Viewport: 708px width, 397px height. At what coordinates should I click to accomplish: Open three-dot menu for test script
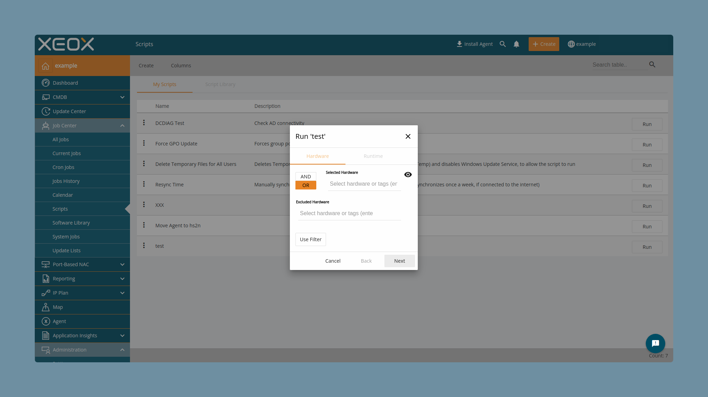click(144, 246)
